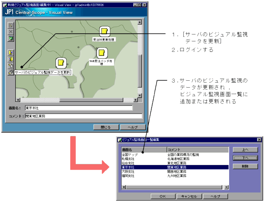The image size is (264, 202).
Task: Click the map's vertical scroll up arrow
Action: (140, 22)
